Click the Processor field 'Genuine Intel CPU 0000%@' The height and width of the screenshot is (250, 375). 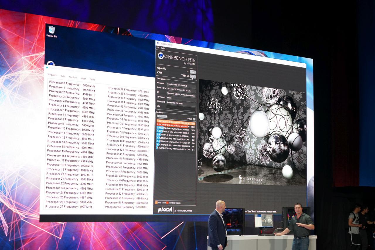coord(181,85)
